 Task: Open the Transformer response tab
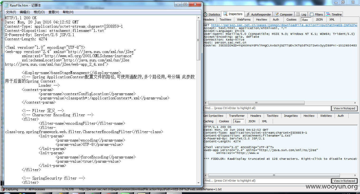click(237, 116)
